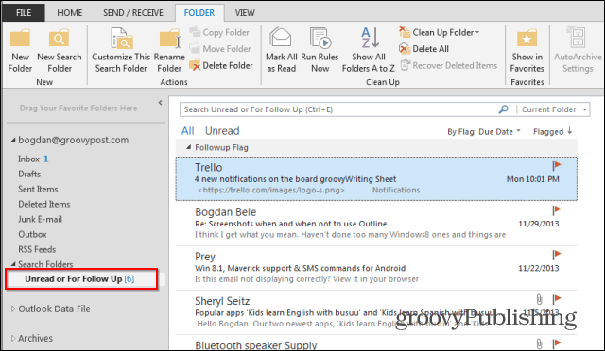Collapse the Search Folders node
The image size is (605, 351).
point(13,264)
